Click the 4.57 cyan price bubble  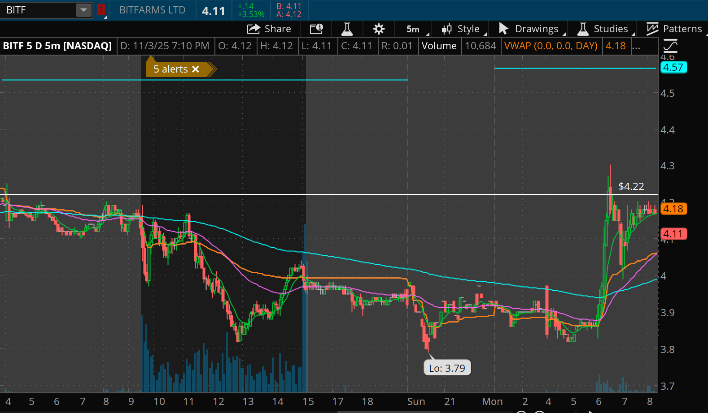point(673,68)
